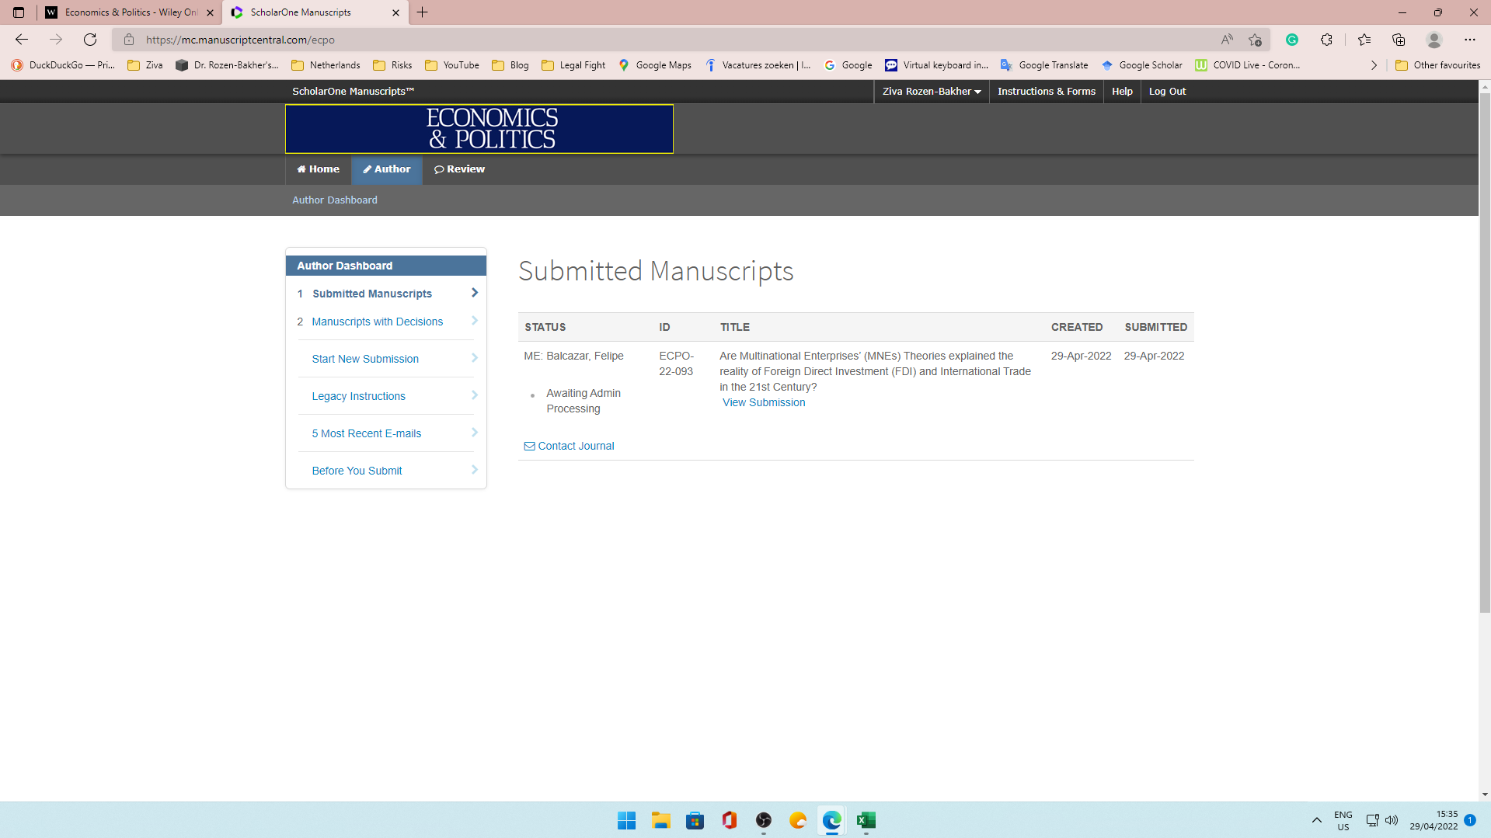Click the ECPO-22-093 manuscript ID

pyautogui.click(x=676, y=363)
